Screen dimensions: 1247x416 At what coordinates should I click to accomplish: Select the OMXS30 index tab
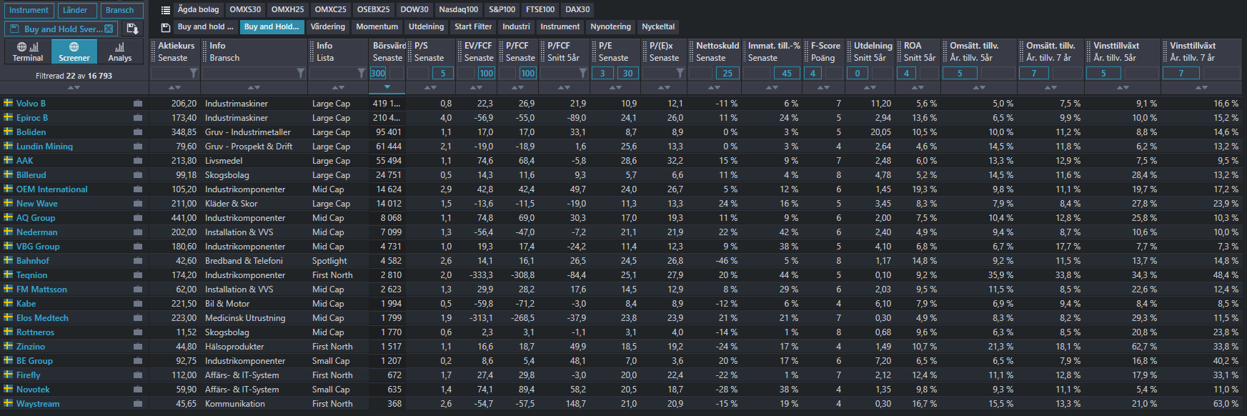[x=245, y=10]
